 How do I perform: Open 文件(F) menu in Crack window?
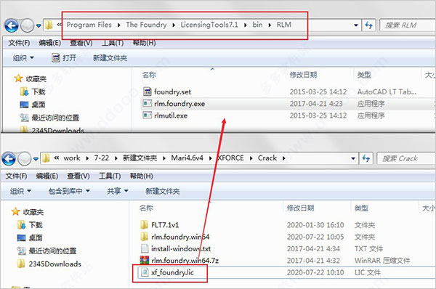[x=16, y=176]
